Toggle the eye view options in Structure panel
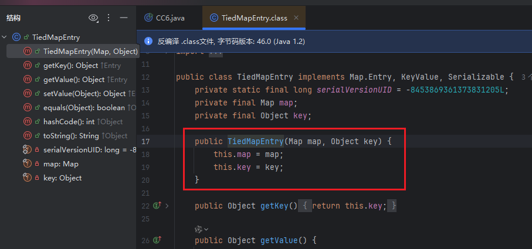This screenshot has height=249, width=532. click(x=93, y=18)
